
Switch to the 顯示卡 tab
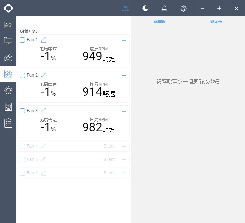(216, 22)
